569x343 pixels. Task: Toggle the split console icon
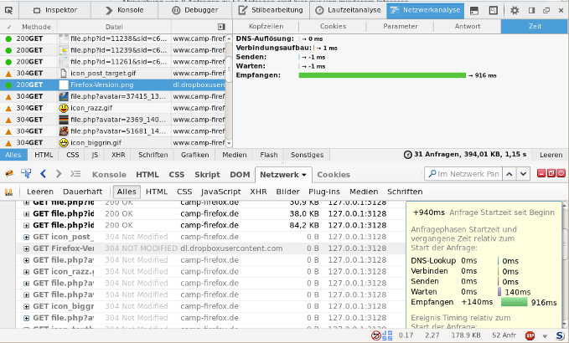(474, 10)
